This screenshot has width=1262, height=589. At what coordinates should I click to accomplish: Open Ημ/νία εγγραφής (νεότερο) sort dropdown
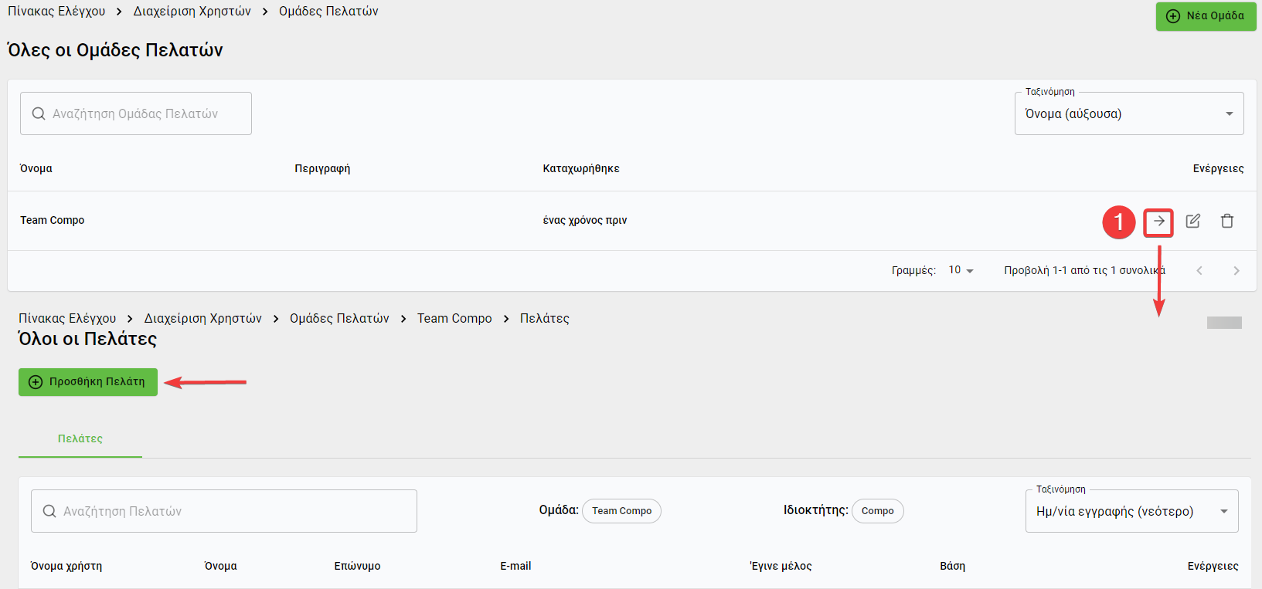(1131, 511)
